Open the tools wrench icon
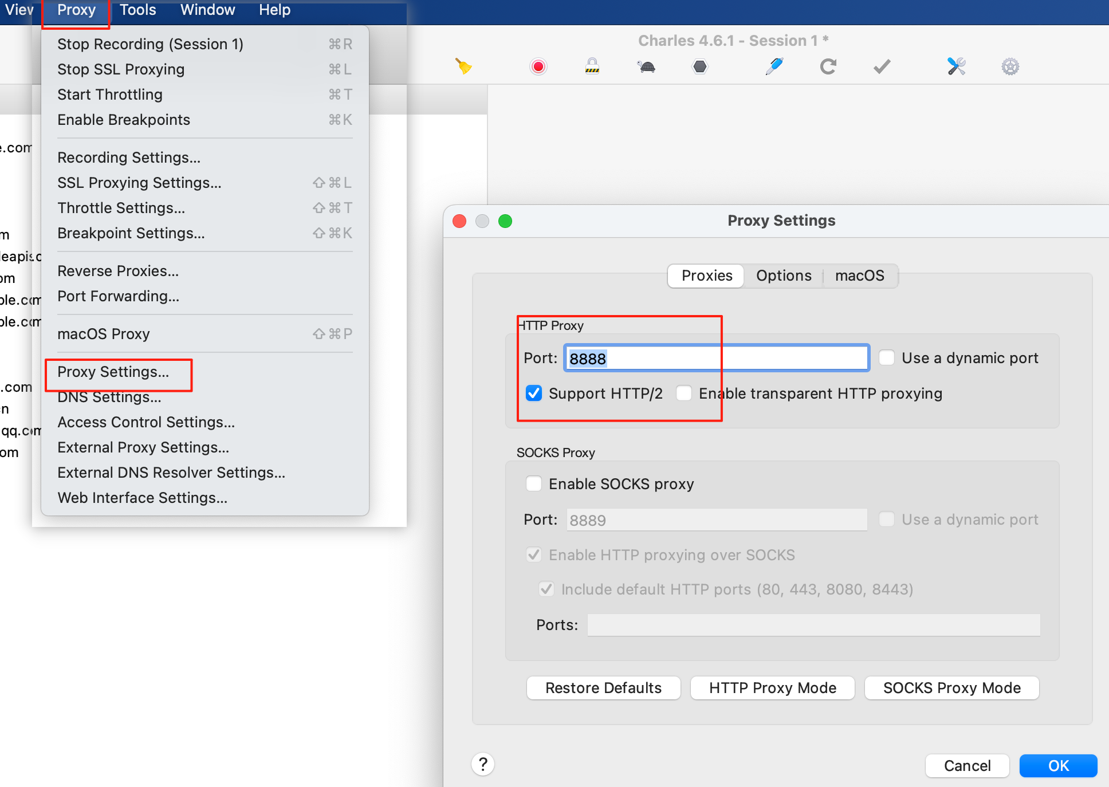This screenshot has width=1109, height=787. (x=956, y=66)
